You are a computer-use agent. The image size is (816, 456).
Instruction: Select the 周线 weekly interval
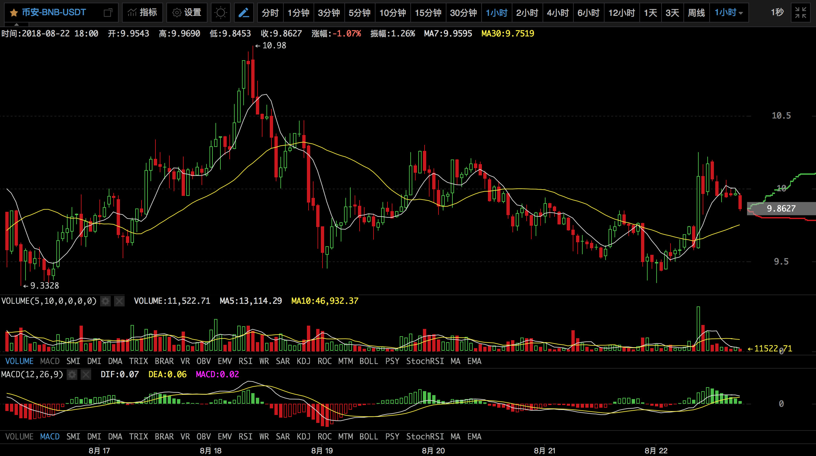point(696,13)
